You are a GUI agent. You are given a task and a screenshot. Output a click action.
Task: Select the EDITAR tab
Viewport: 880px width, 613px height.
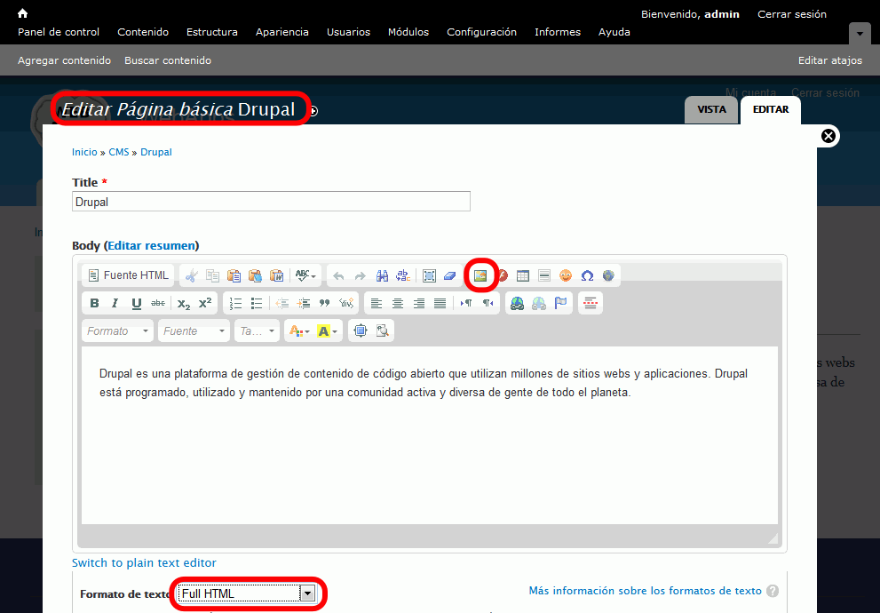pos(771,110)
